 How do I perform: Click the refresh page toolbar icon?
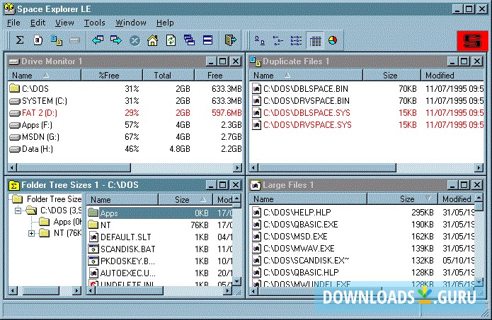pyautogui.click(x=171, y=40)
